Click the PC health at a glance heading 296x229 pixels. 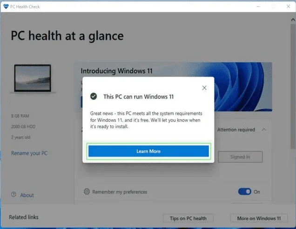tap(67, 36)
